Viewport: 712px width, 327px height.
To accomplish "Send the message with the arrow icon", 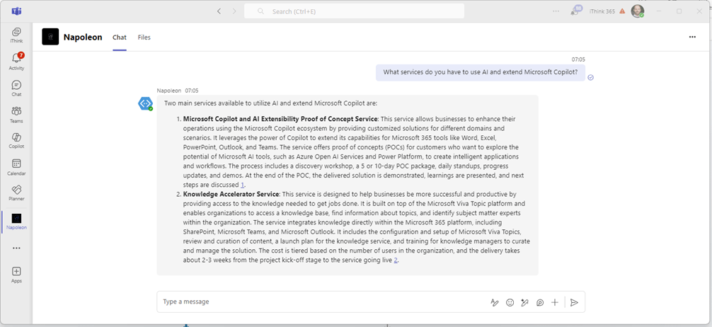I will click(x=574, y=302).
